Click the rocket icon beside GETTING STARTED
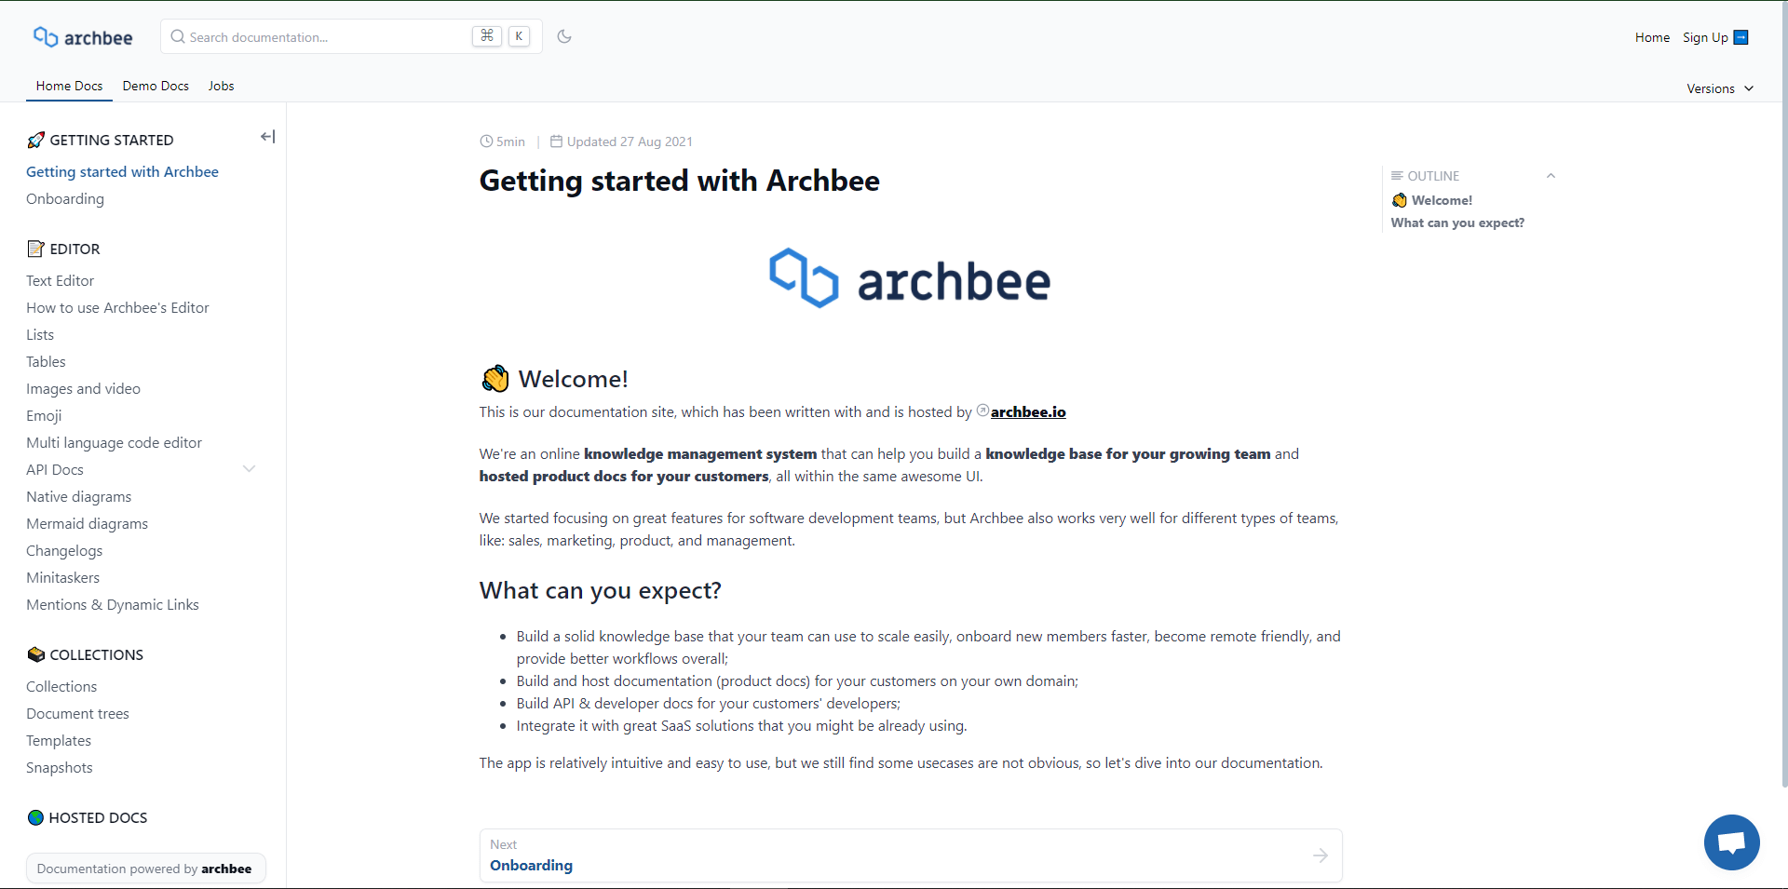1788x889 pixels. click(35, 139)
